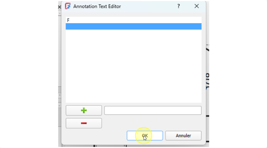Select the highlighted blue empty line
Screen dimensions: 267x148
(x=133, y=26)
